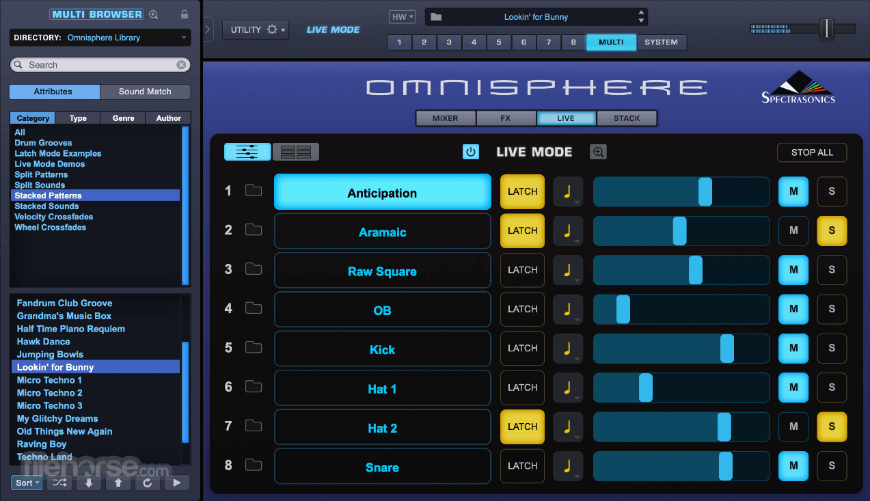The width and height of the screenshot is (870, 501).
Task: Adjust the OB part level slider
Action: coord(623,309)
